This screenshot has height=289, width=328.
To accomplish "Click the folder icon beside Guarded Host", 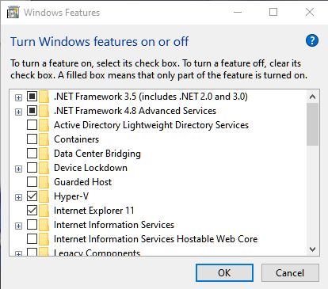I will tap(44, 182).
